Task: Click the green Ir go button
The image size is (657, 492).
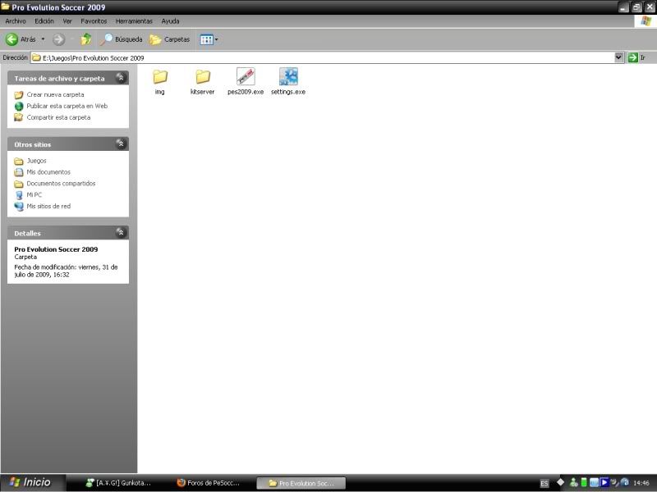Action: (x=636, y=57)
